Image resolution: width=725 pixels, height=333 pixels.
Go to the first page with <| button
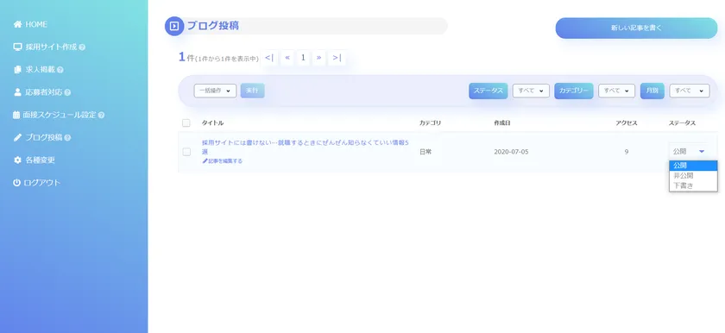pos(269,58)
